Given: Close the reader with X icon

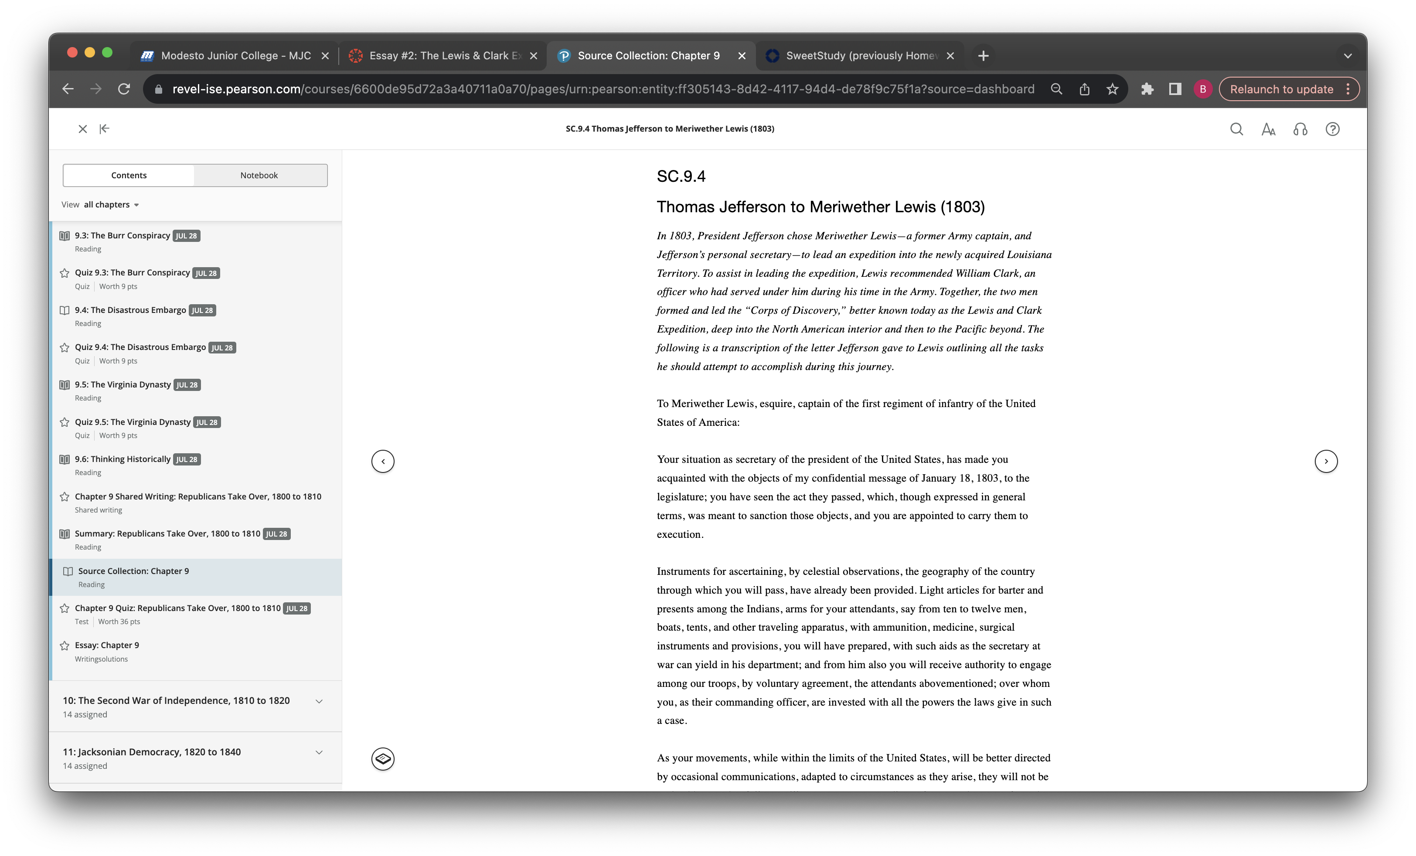Looking at the screenshot, I should point(83,129).
